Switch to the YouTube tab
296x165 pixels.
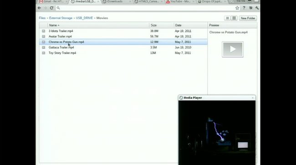point(180,1)
